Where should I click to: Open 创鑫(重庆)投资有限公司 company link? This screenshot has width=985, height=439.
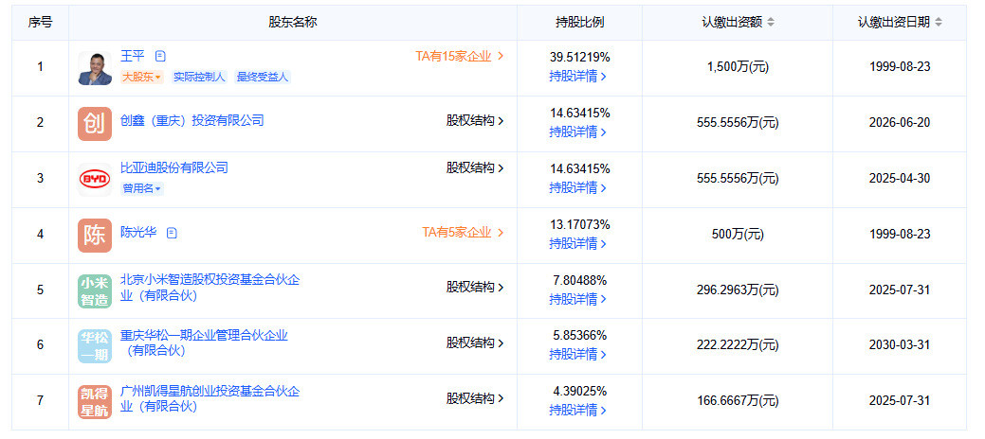click(192, 120)
